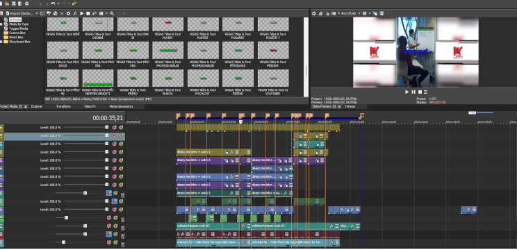The width and height of the screenshot is (517, 250).
Task: Unmute the active blue-highlighted mute on bottom red track
Action: pyautogui.click(x=109, y=234)
